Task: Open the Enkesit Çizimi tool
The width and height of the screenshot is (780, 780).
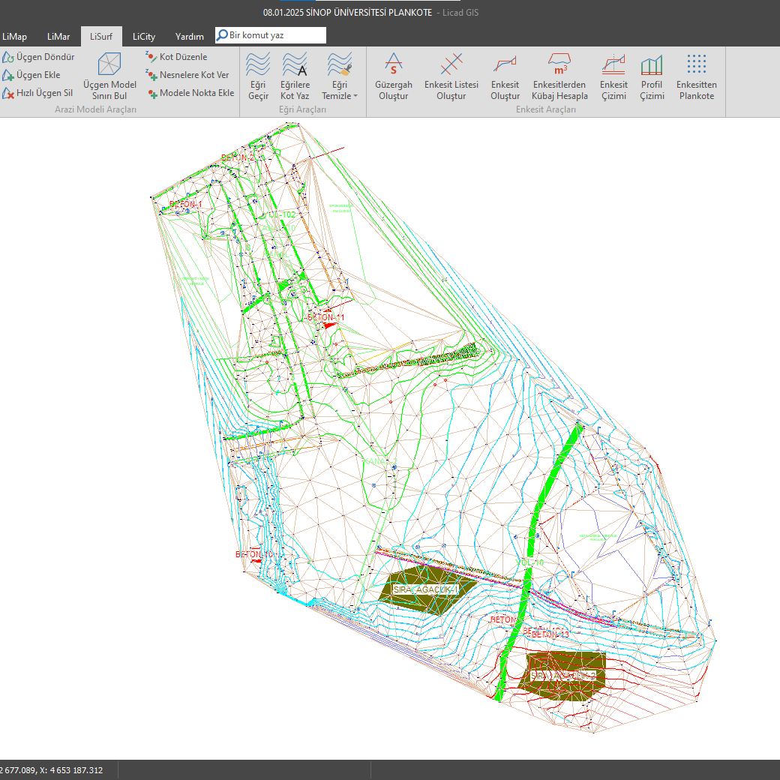Action: [613, 76]
